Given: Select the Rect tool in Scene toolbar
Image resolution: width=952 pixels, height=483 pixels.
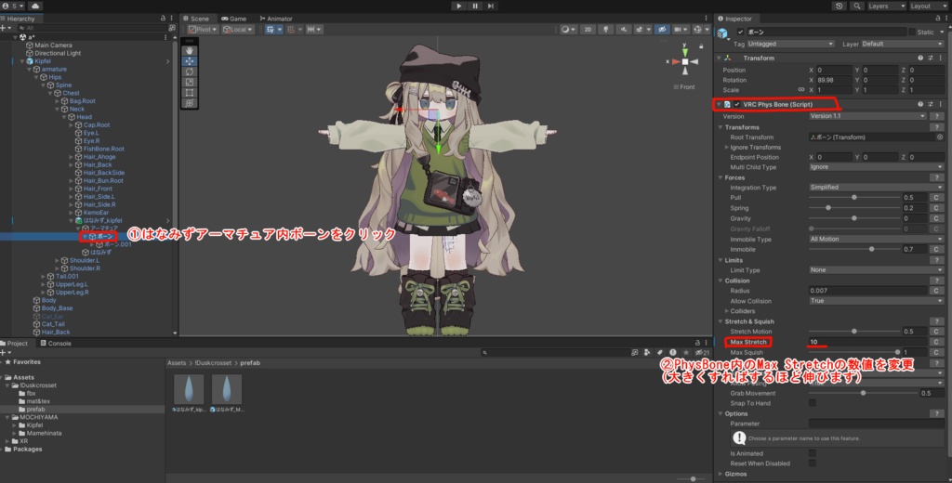Looking at the screenshot, I should [190, 92].
